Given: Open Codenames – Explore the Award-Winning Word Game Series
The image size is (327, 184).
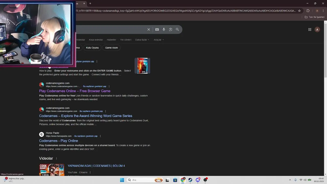Looking at the screenshot, I should [86, 116].
